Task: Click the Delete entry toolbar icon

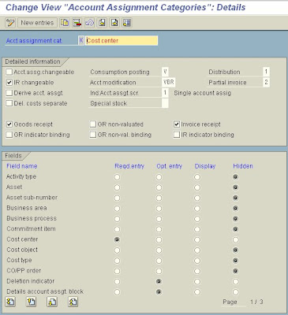Action: pyautogui.click(x=77, y=23)
